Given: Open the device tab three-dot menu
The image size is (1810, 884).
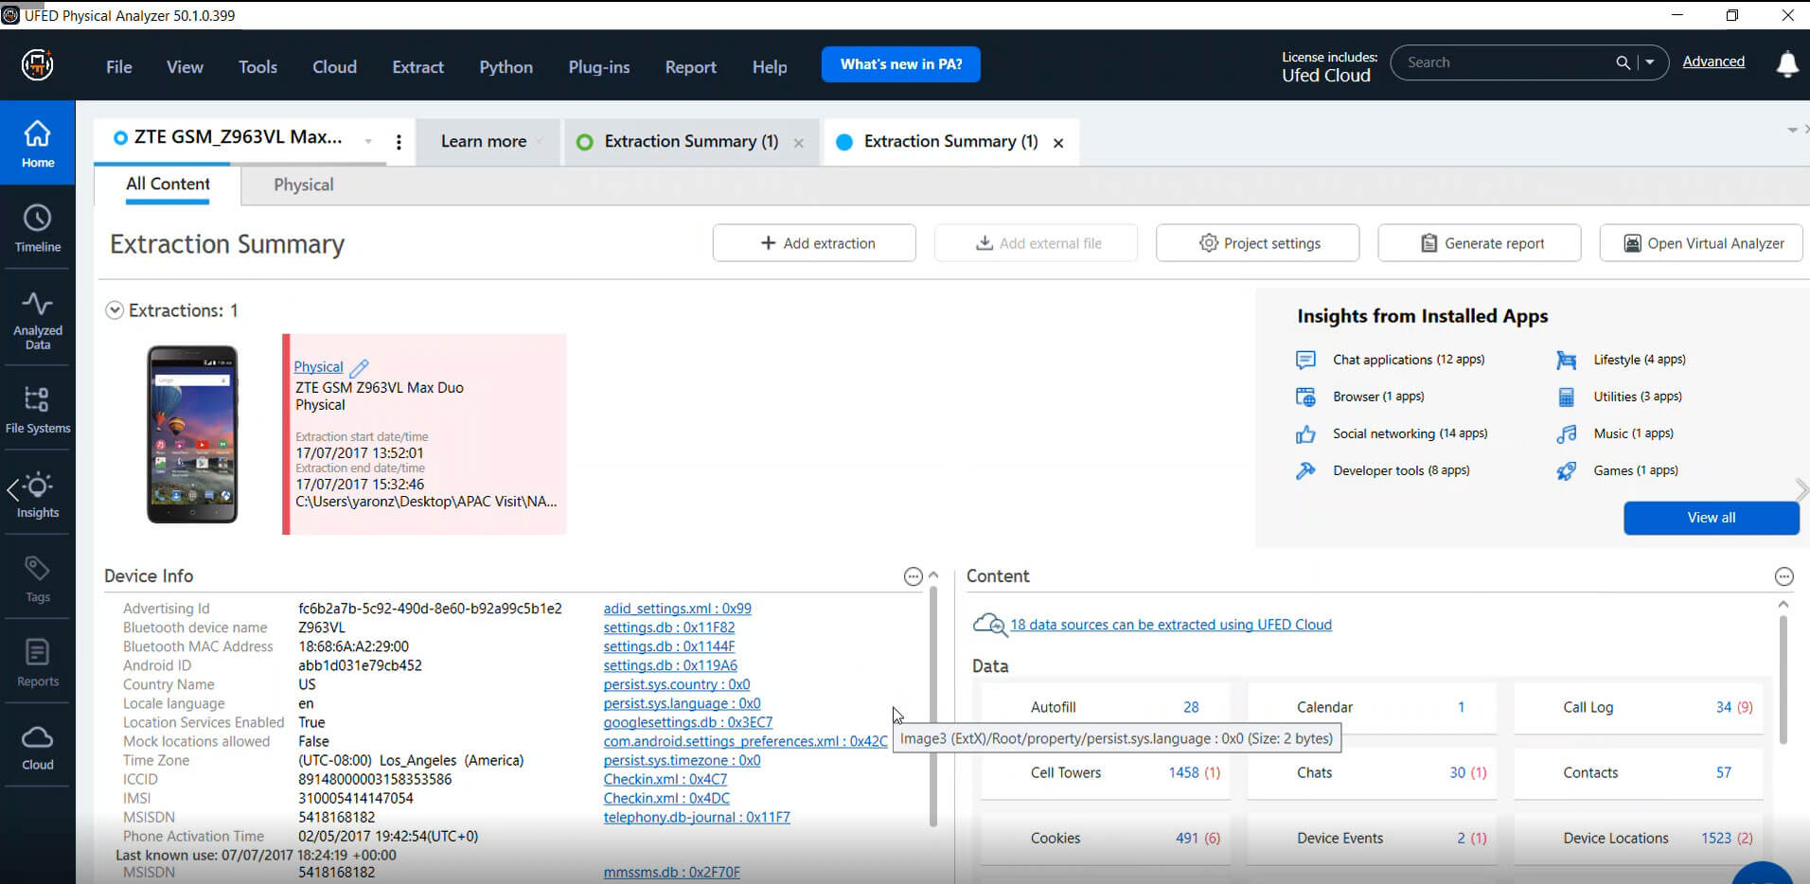Looking at the screenshot, I should [x=399, y=142].
